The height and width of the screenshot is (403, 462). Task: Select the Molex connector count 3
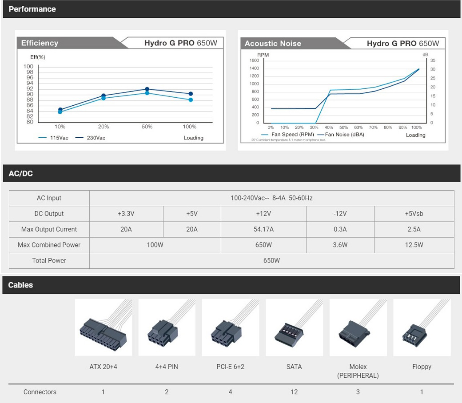point(358,392)
